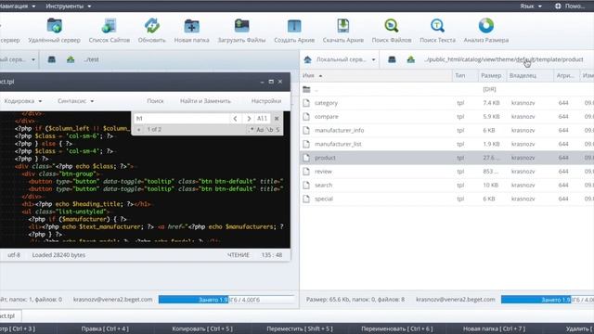This screenshot has width=594, height=334.
Task: Click the file icon of category row
Action: click(306, 103)
